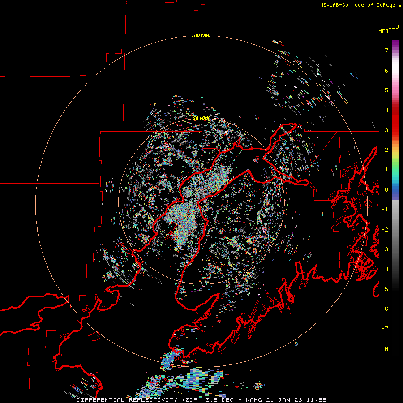Click the 7 value on the color scale

click(x=386, y=50)
